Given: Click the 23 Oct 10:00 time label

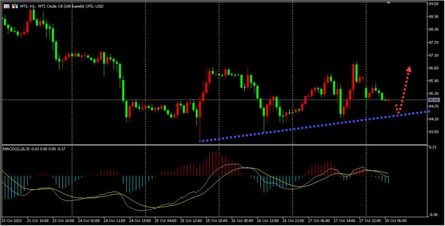Looking at the screenshot, I should click(38, 220).
